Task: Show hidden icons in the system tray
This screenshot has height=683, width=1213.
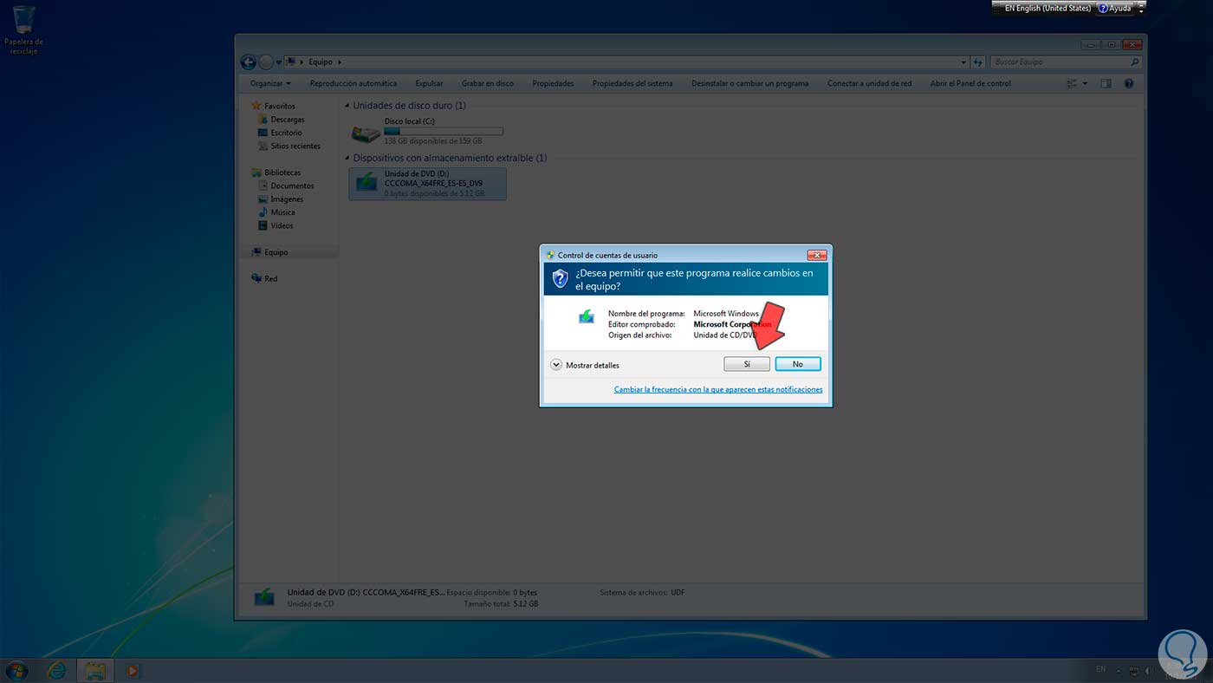Action: (x=1119, y=671)
